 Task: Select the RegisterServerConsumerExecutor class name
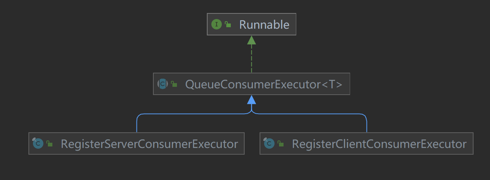149,144
